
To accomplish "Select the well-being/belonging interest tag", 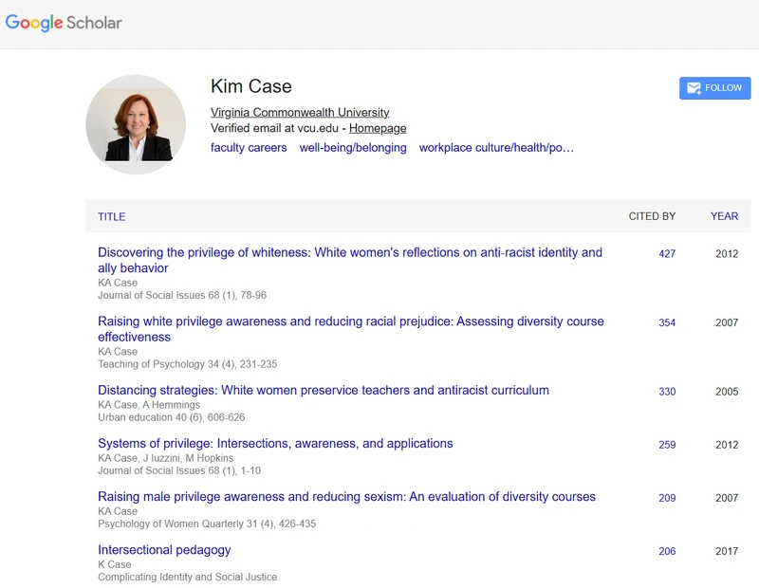I will coord(353,148).
